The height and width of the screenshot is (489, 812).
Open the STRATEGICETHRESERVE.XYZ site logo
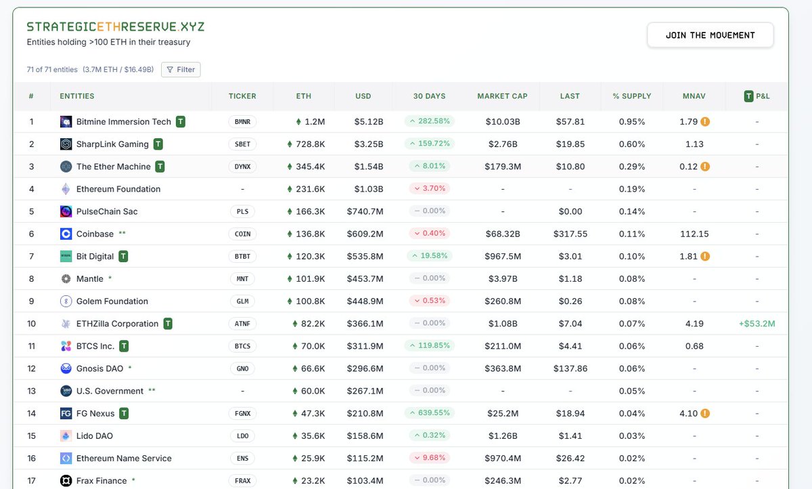tap(116, 27)
